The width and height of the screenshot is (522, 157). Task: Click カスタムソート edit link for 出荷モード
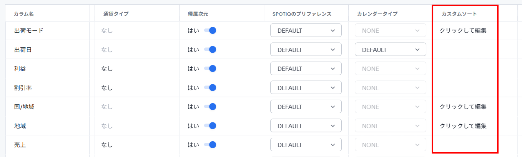463,30
